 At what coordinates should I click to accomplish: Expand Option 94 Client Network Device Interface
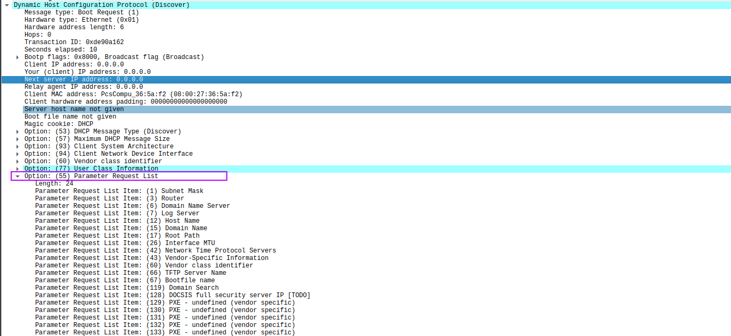click(18, 154)
